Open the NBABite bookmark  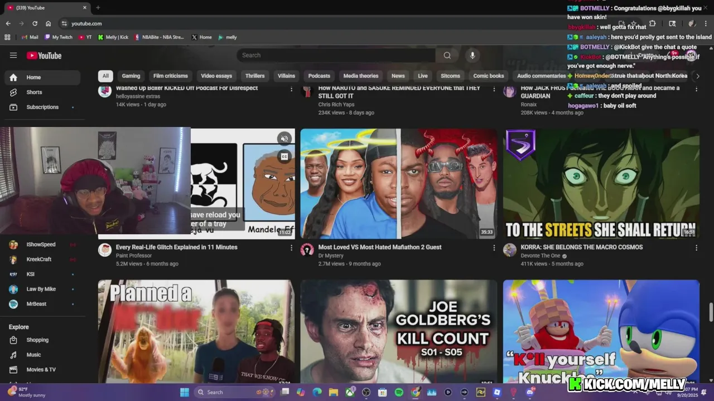pos(159,37)
